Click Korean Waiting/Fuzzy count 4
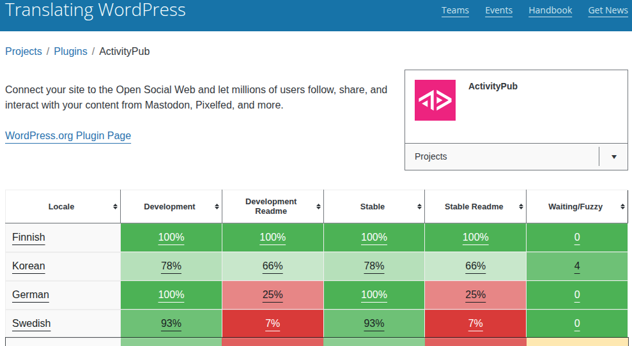Screen dimensions: 632x346 (x=577, y=266)
